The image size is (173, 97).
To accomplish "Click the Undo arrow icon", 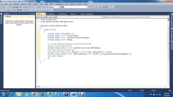I will (x=30, y=7).
